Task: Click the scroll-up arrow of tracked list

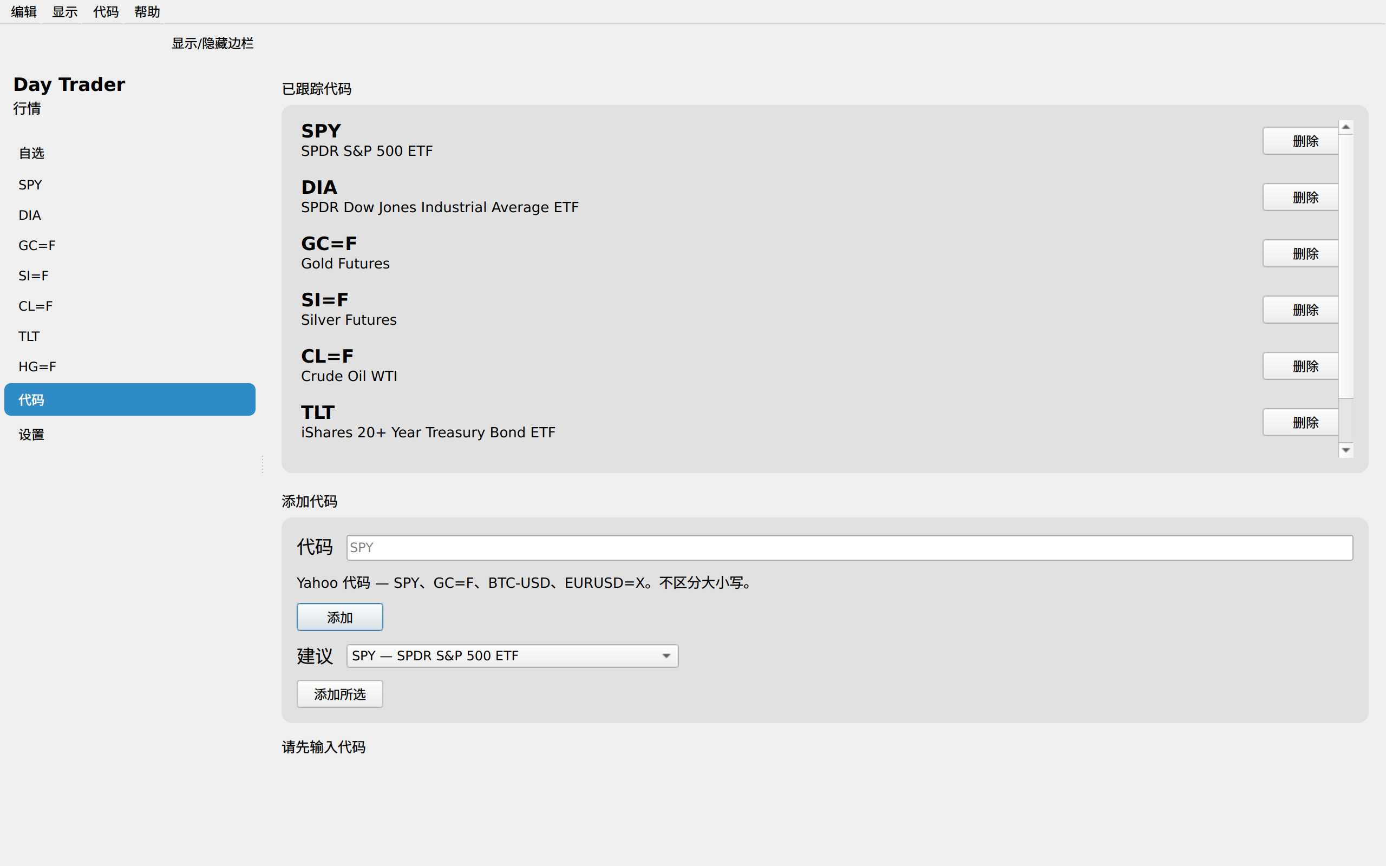Action: [x=1346, y=127]
